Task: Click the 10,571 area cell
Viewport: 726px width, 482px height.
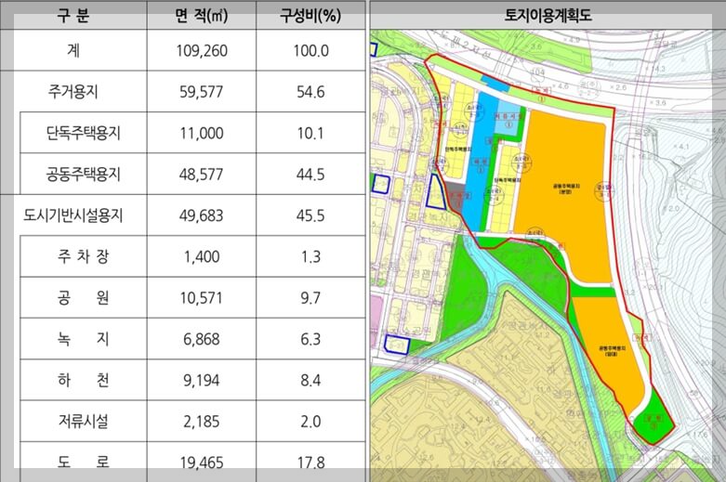Action: 202,298
